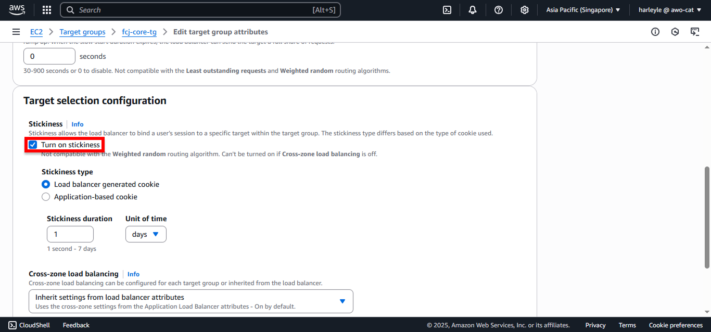
Task: Open the AWS home logo
Action: click(x=17, y=10)
